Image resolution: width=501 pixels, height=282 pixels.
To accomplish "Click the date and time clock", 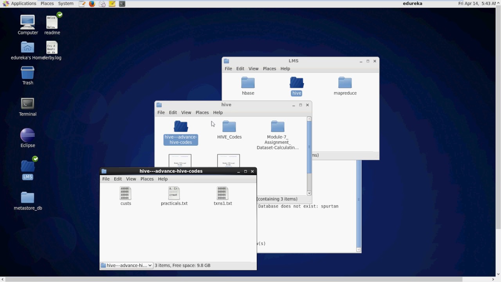I will pos(476,4).
